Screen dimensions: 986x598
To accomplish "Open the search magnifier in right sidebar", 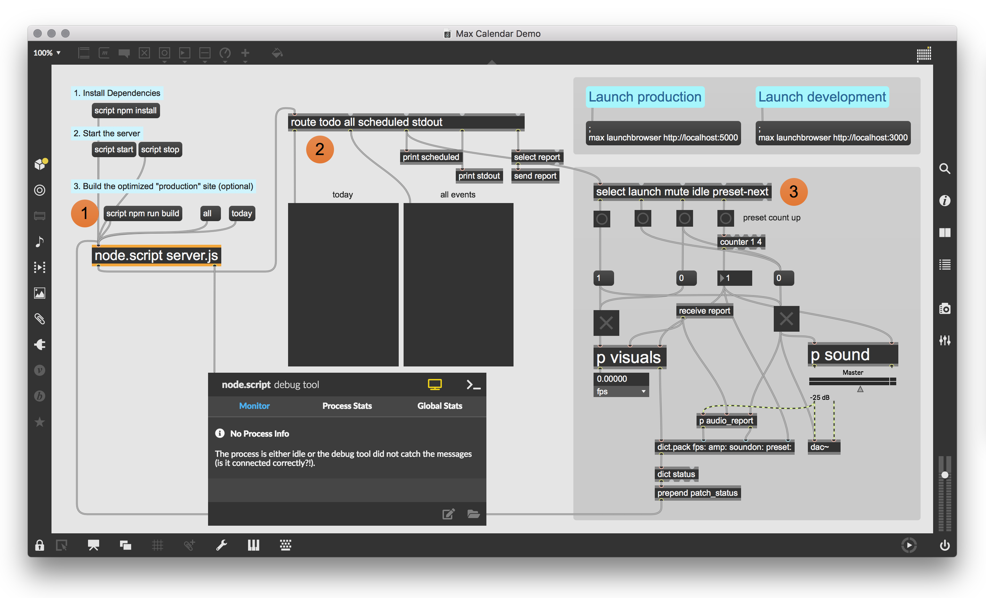I will pos(944,168).
